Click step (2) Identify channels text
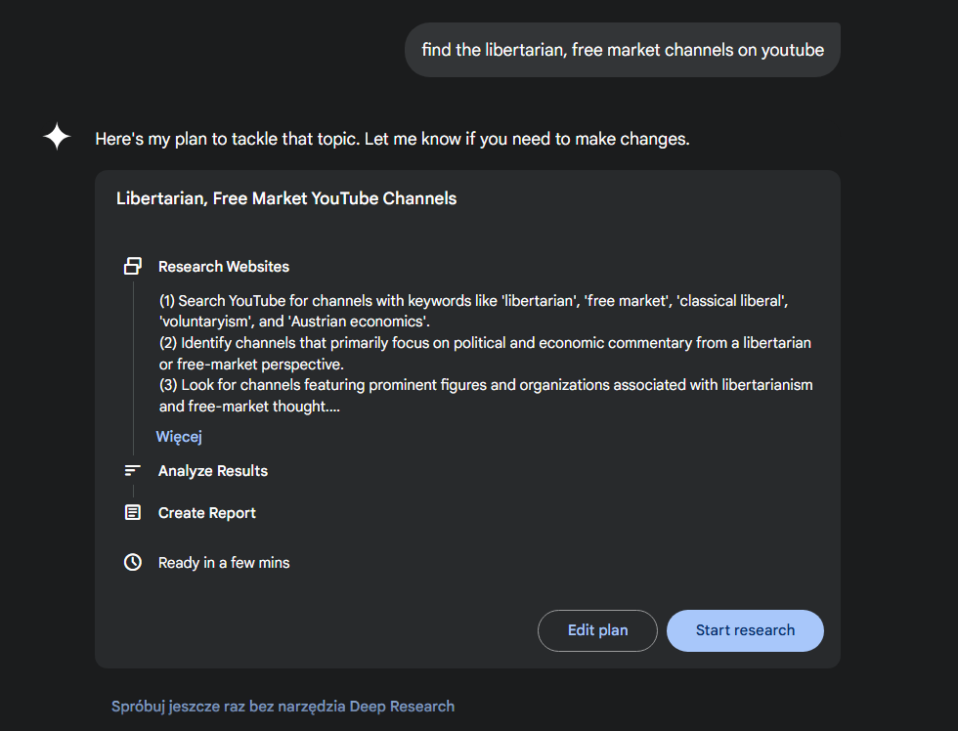Viewport: 958px width, 731px height. click(485, 354)
